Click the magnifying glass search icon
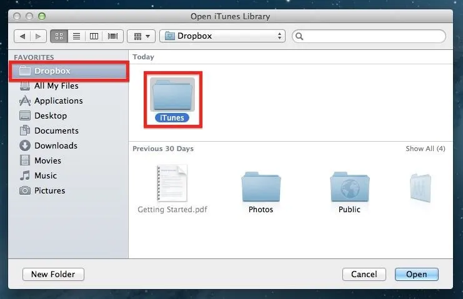This screenshot has width=463, height=299. click(x=299, y=36)
